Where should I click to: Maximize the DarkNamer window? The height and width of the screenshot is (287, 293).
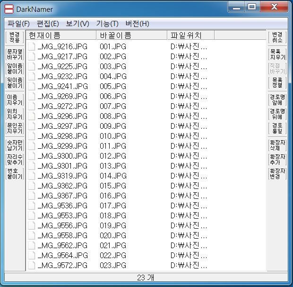pyautogui.click(x=252, y=7)
